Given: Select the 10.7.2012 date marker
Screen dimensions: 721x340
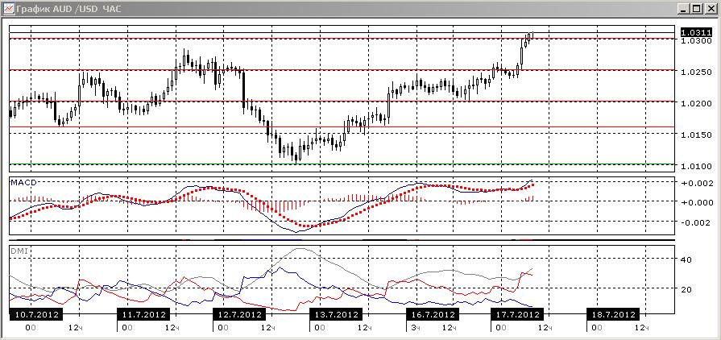Looking at the screenshot, I should [36, 315].
